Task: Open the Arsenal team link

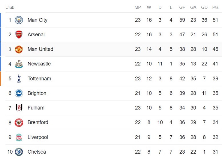Action: (x=36, y=35)
